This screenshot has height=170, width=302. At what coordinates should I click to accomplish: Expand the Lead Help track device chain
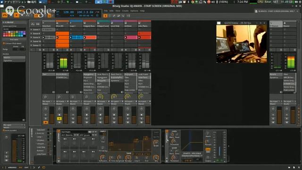122,92
